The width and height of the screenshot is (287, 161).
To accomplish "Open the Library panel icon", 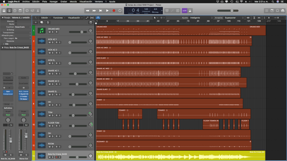I will point(4,11).
